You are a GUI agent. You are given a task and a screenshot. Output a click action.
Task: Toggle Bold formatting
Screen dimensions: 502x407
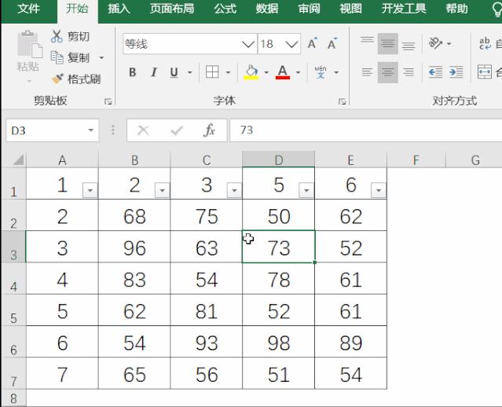point(132,72)
